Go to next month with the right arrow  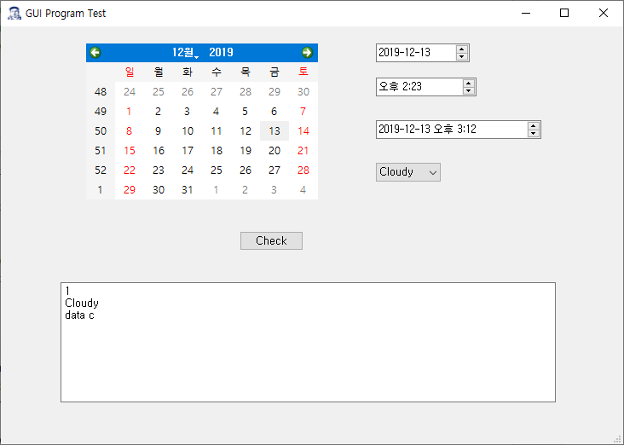[x=307, y=53]
